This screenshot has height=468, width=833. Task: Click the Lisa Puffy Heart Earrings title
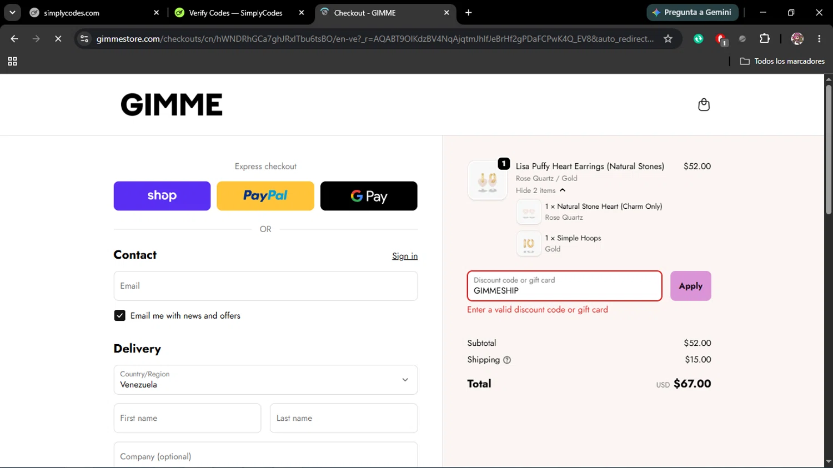point(590,166)
